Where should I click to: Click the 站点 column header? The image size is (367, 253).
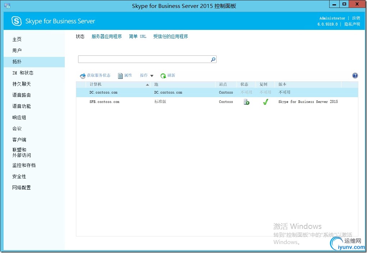pos(226,84)
